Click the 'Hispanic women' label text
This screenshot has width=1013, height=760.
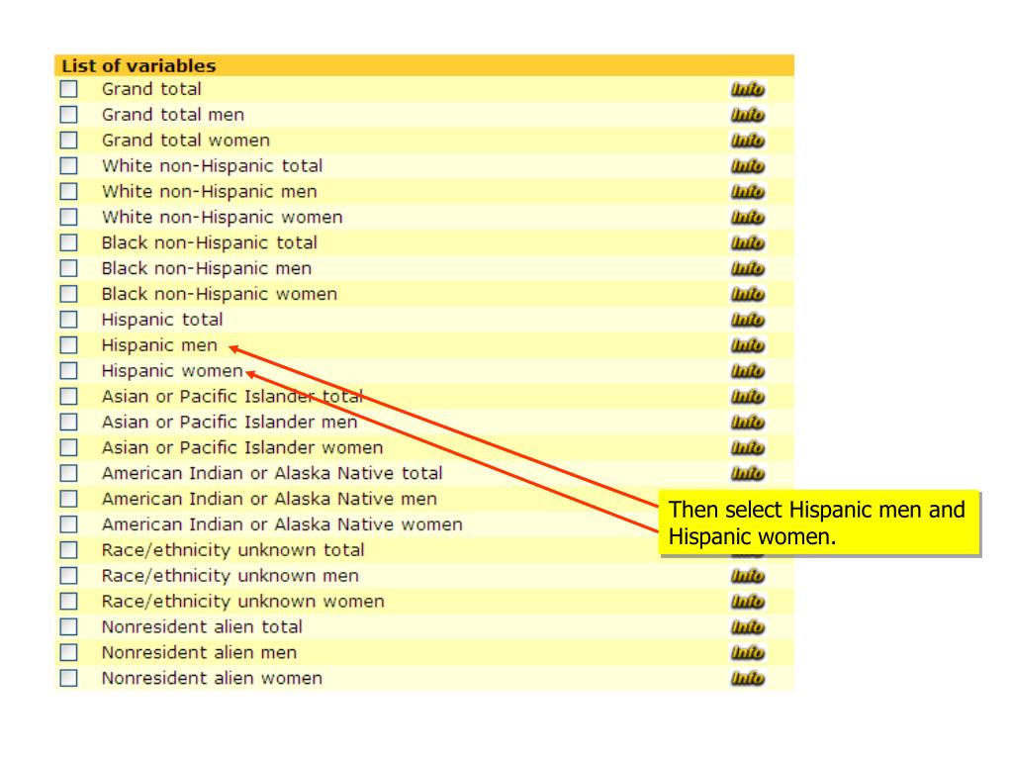pos(172,370)
